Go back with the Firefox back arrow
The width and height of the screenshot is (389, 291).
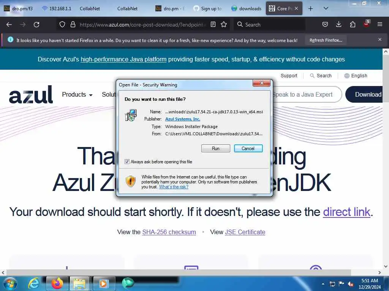(9, 25)
